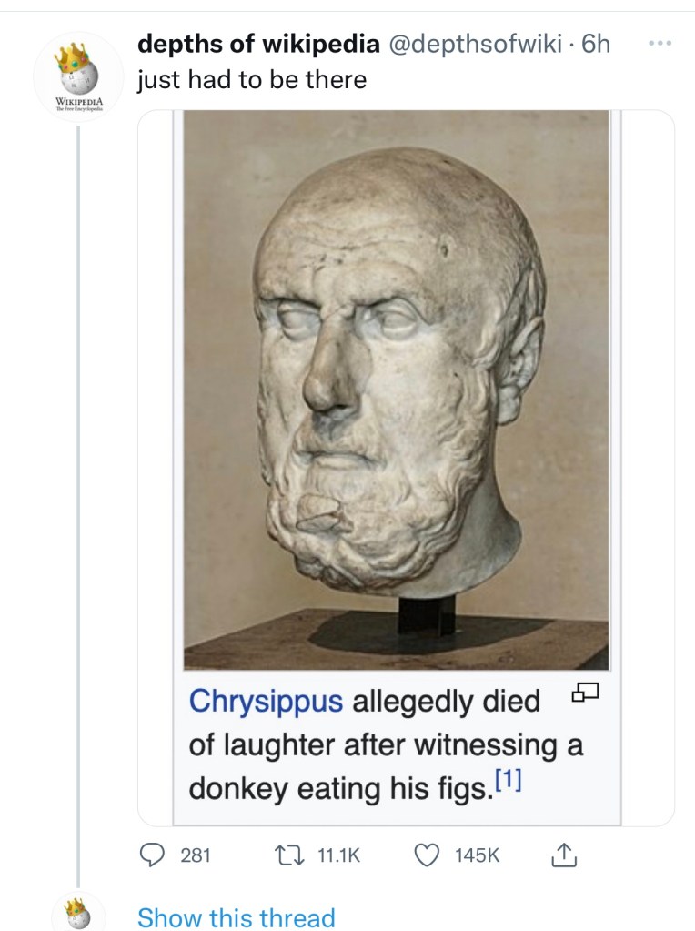Open the Wikipedia crown profile avatar

pyautogui.click(x=78, y=76)
